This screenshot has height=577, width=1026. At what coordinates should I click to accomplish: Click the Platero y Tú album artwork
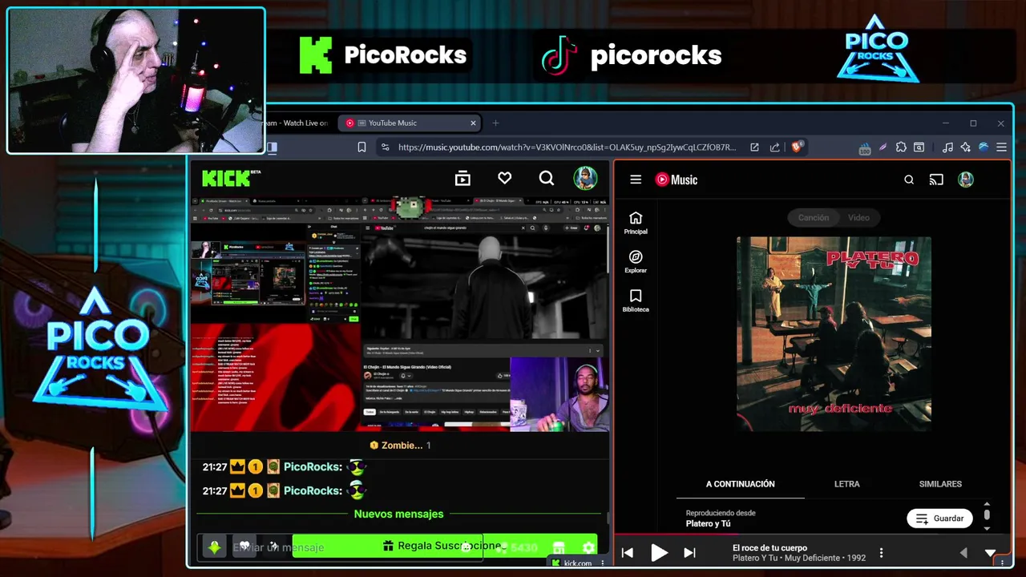click(834, 333)
